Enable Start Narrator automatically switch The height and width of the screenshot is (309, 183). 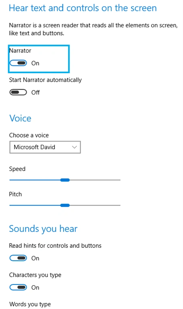(x=18, y=92)
